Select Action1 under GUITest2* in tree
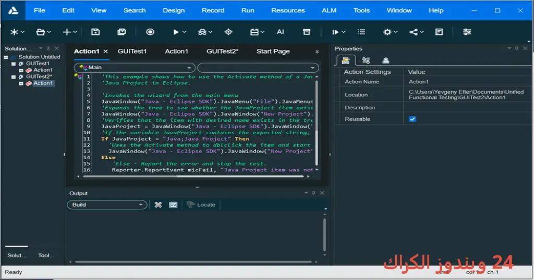 43,83
